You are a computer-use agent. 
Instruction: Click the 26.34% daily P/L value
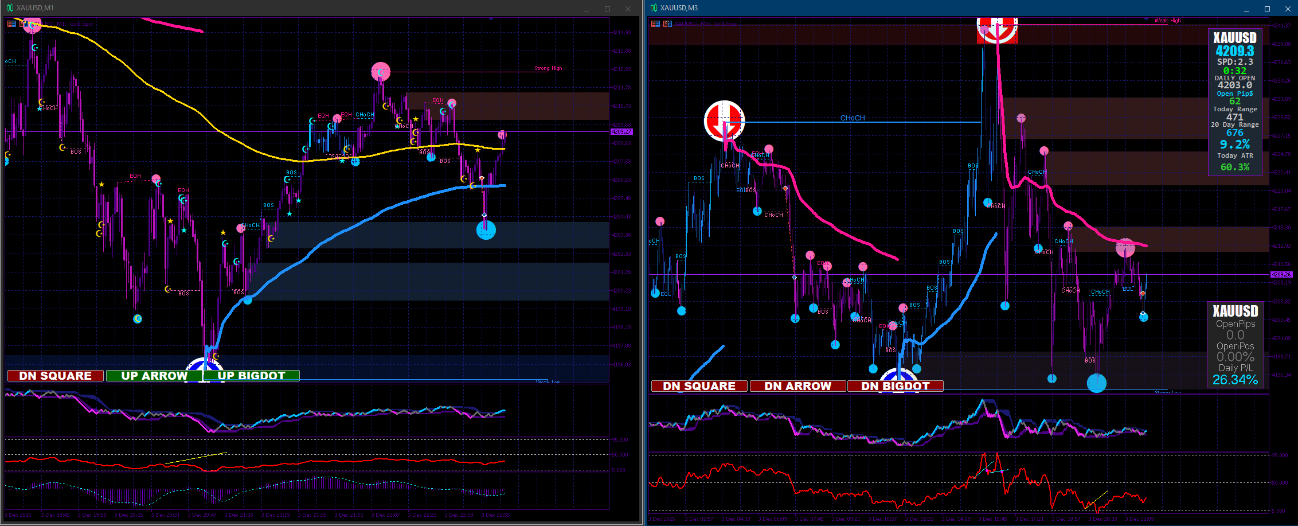[x=1236, y=380]
